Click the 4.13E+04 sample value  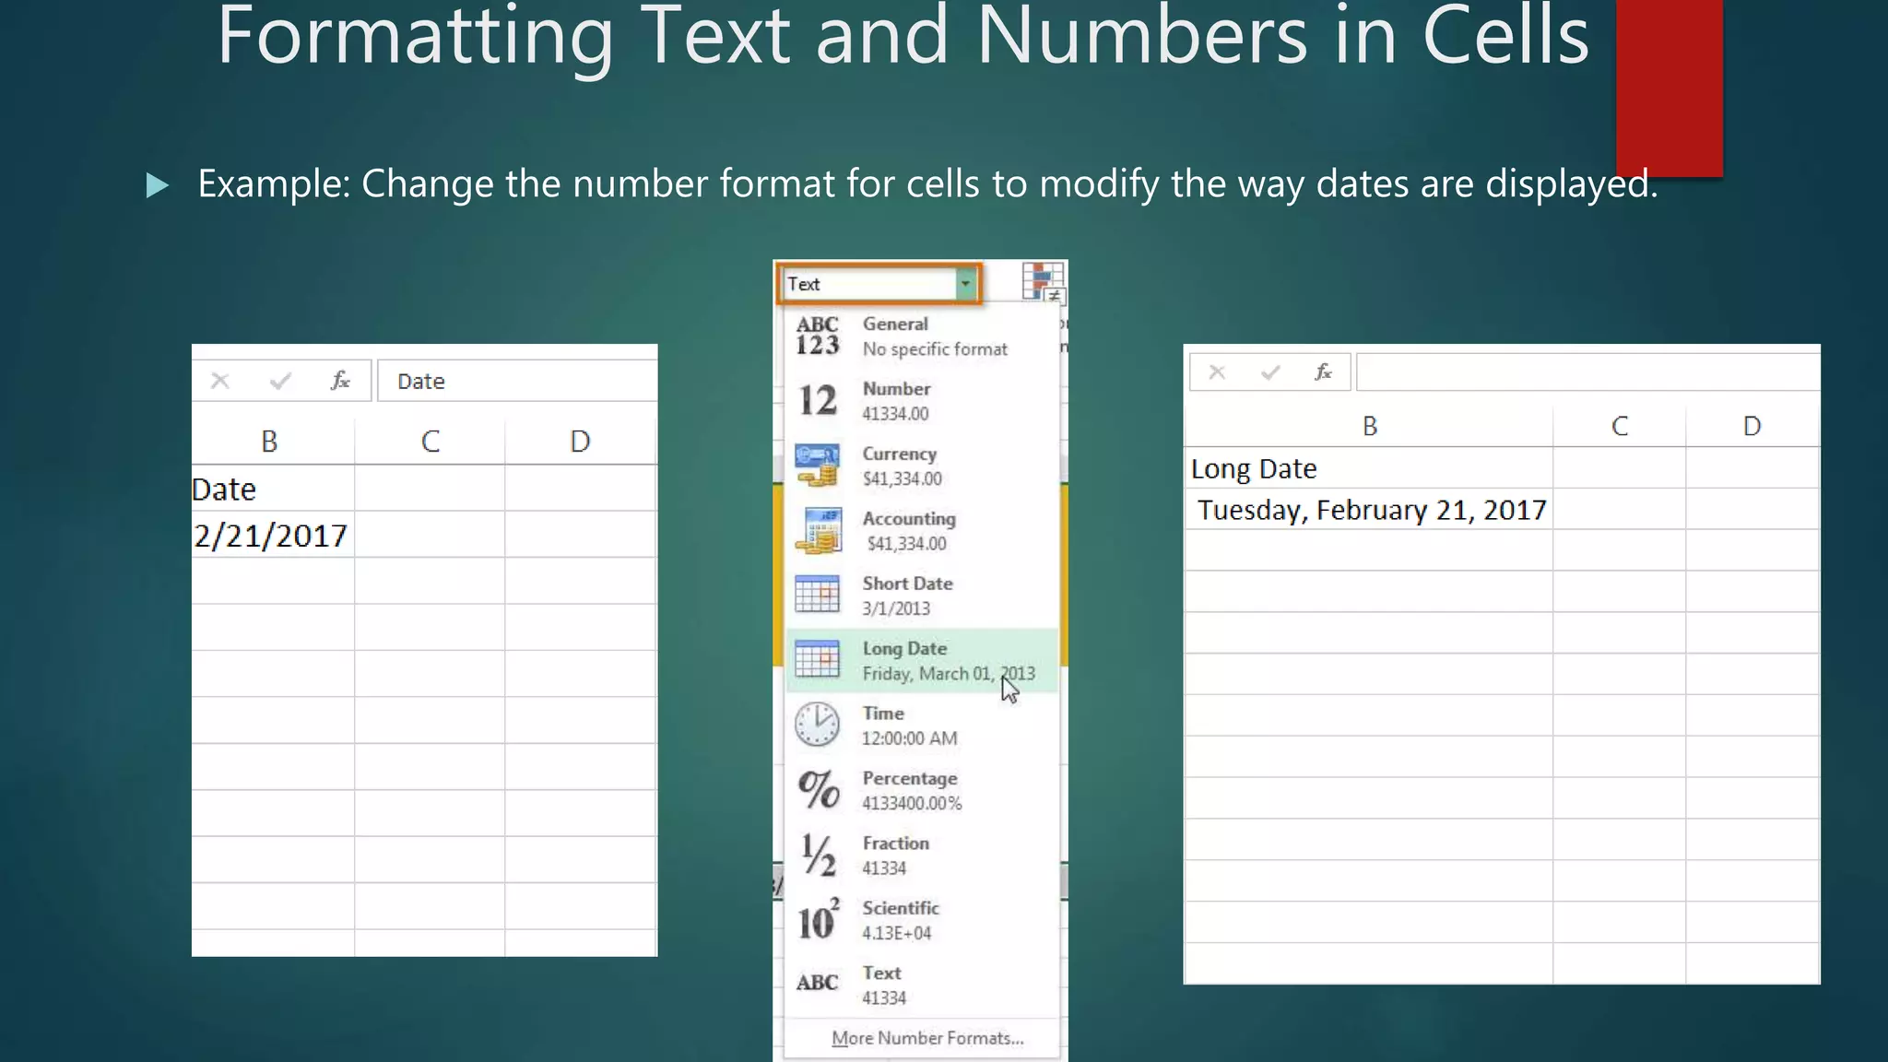(x=897, y=933)
